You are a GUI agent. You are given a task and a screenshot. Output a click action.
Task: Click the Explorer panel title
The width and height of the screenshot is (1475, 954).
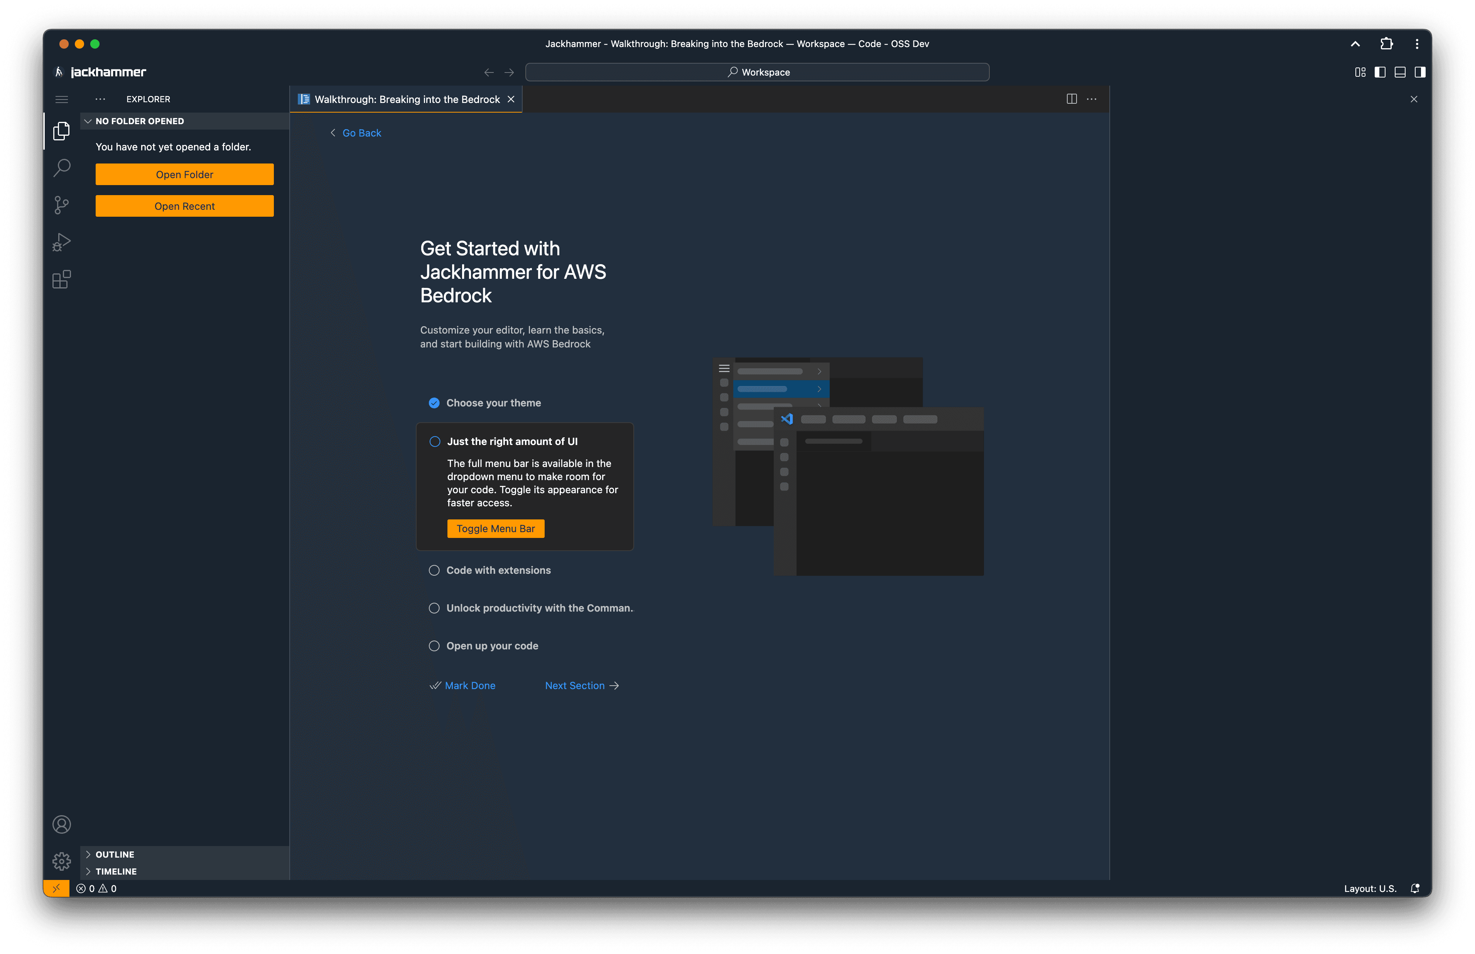coord(148,99)
